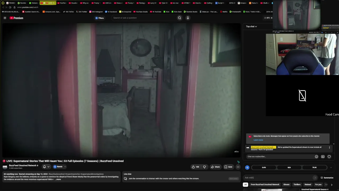Open the Rumble Studio bookmark
Viewport: 339px width, 191px height.
190,12
